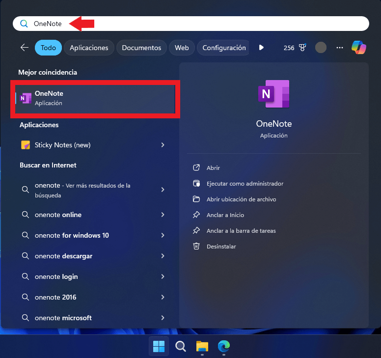Expand the 'onenote for windows 10' chevron
The height and width of the screenshot is (358, 381).
tap(163, 235)
